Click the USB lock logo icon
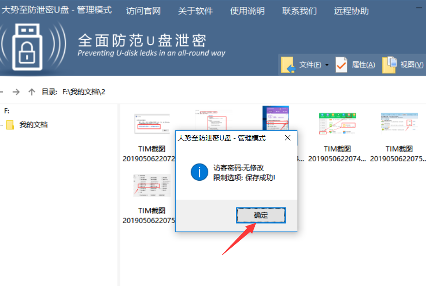 point(27,47)
